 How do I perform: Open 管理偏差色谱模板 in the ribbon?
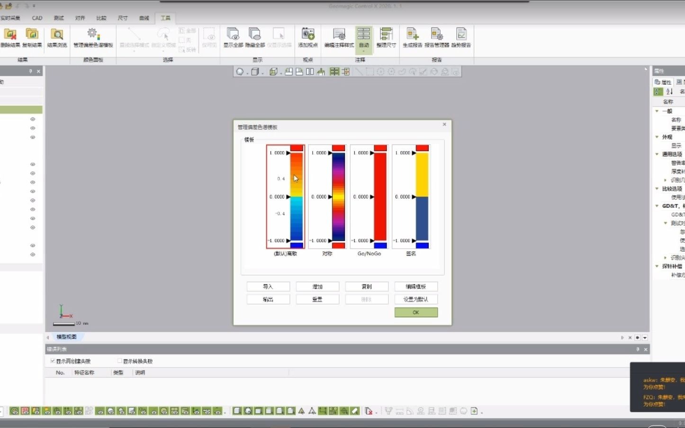coord(93,37)
